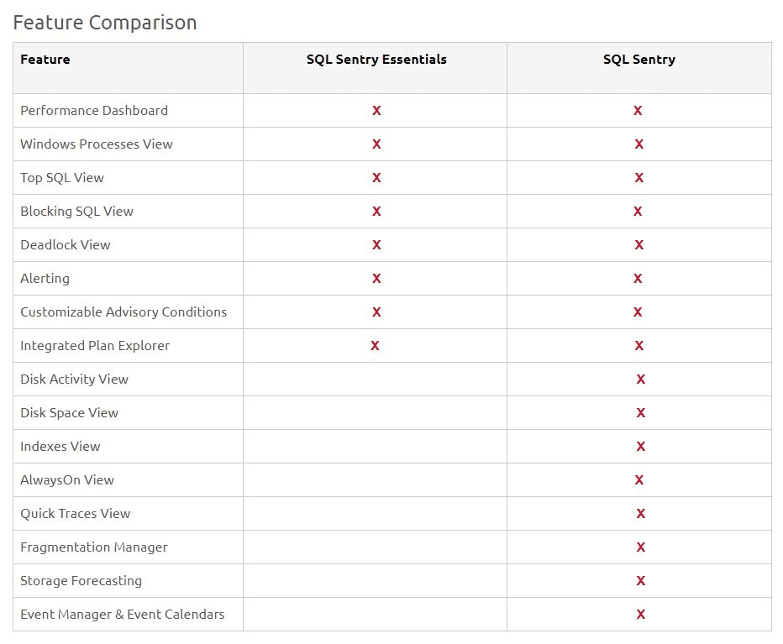Click the SQL Sentry X for Windows Processes View
The image size is (783, 644).
pos(638,144)
